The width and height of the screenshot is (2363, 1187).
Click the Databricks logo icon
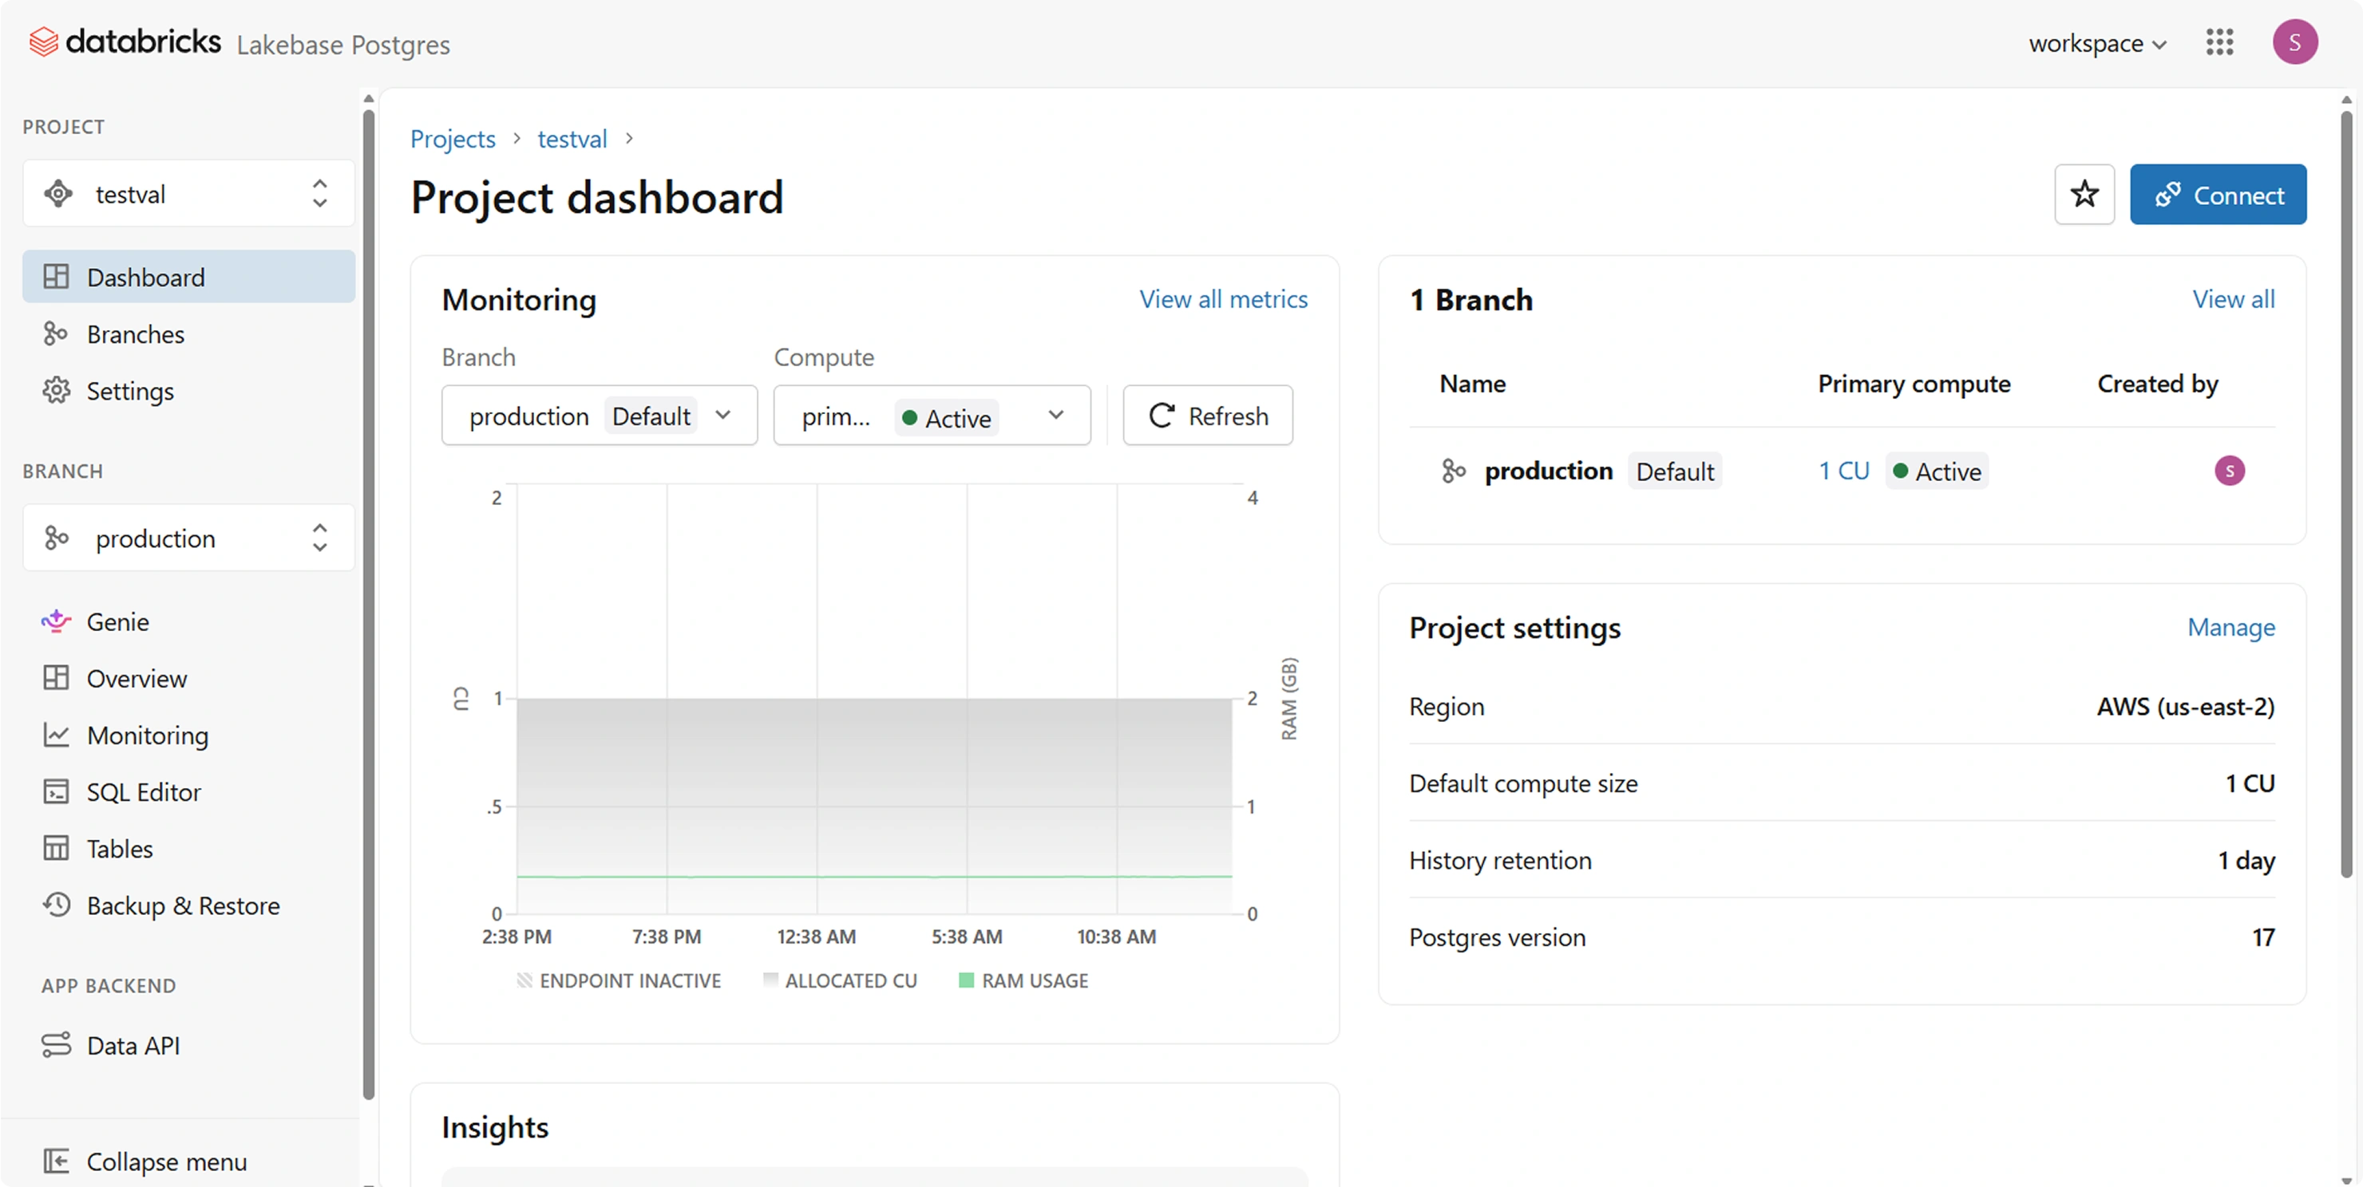(43, 42)
